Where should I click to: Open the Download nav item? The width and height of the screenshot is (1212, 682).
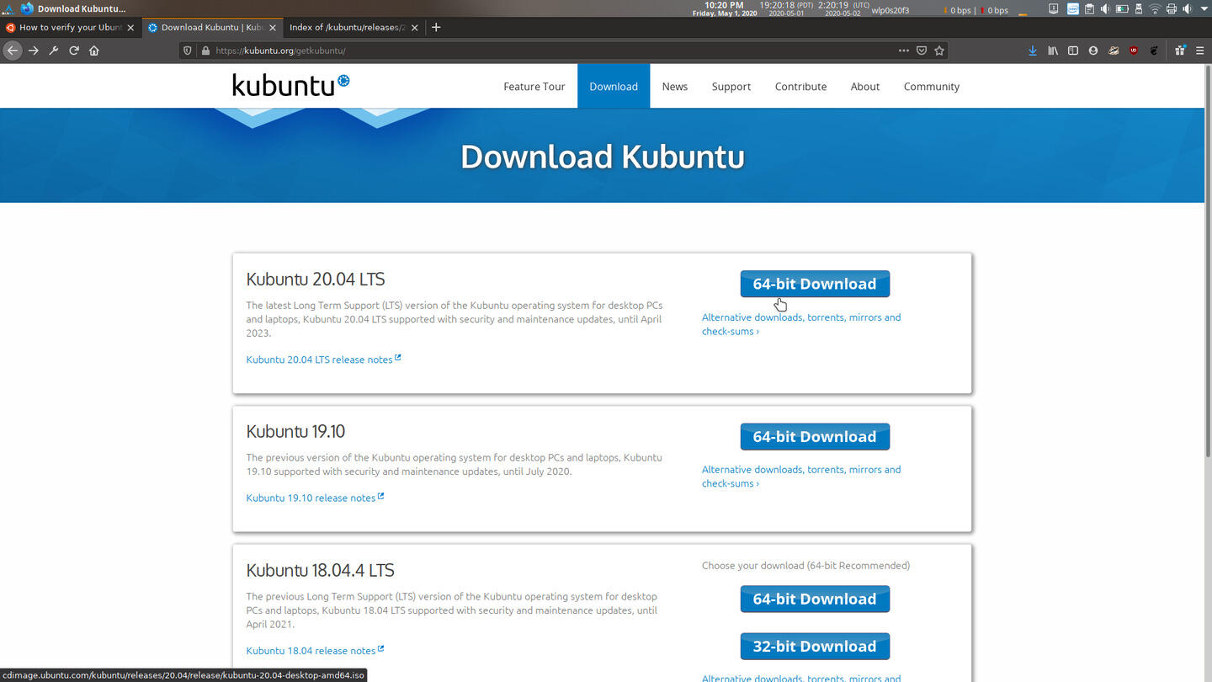(x=614, y=86)
